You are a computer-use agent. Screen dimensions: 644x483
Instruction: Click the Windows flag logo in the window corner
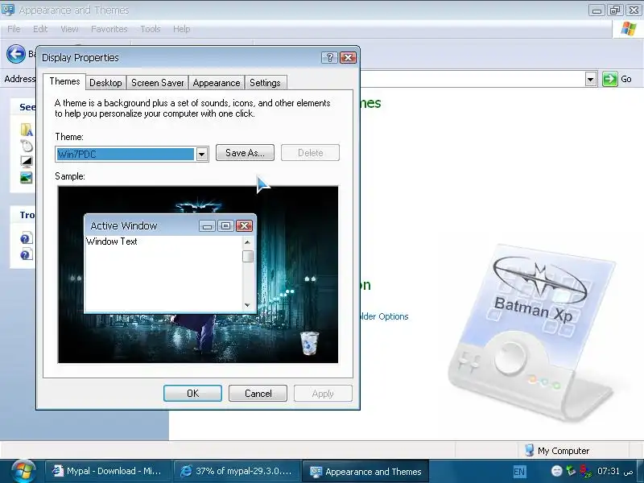click(629, 29)
